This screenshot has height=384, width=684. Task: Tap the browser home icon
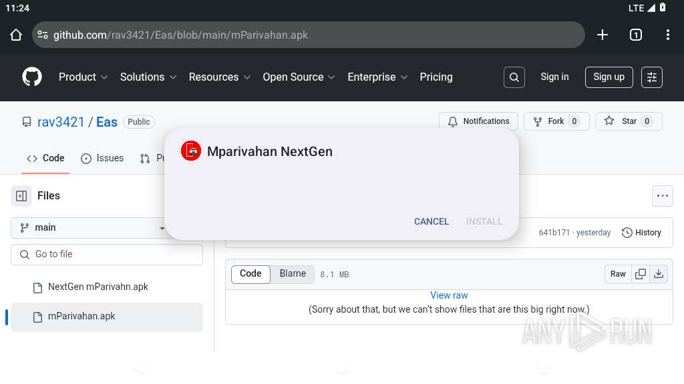16,35
